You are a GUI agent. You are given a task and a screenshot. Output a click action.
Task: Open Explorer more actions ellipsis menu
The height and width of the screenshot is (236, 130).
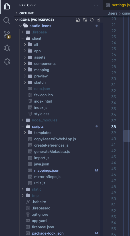[96, 5]
